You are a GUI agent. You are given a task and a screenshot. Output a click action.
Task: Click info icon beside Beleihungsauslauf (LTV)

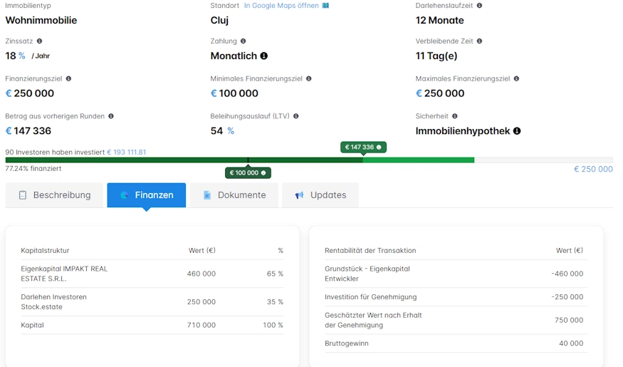click(x=295, y=116)
